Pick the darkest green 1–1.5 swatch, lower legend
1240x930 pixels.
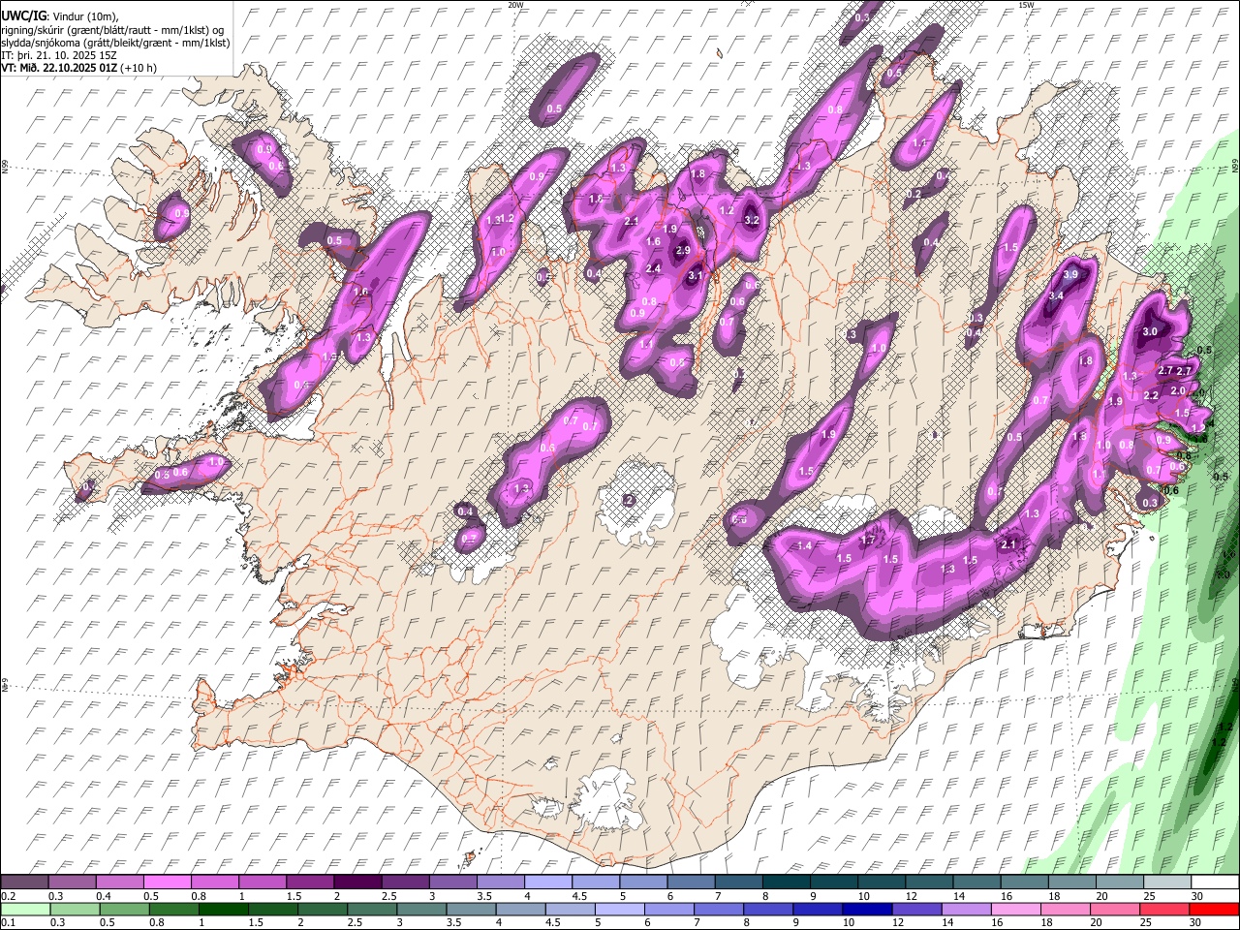click(224, 910)
